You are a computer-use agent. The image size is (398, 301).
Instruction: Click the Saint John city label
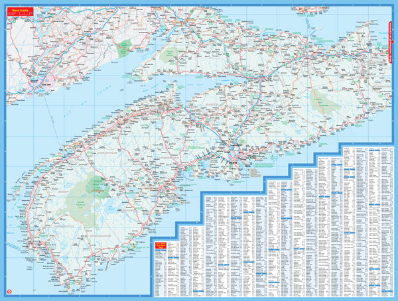(46, 84)
